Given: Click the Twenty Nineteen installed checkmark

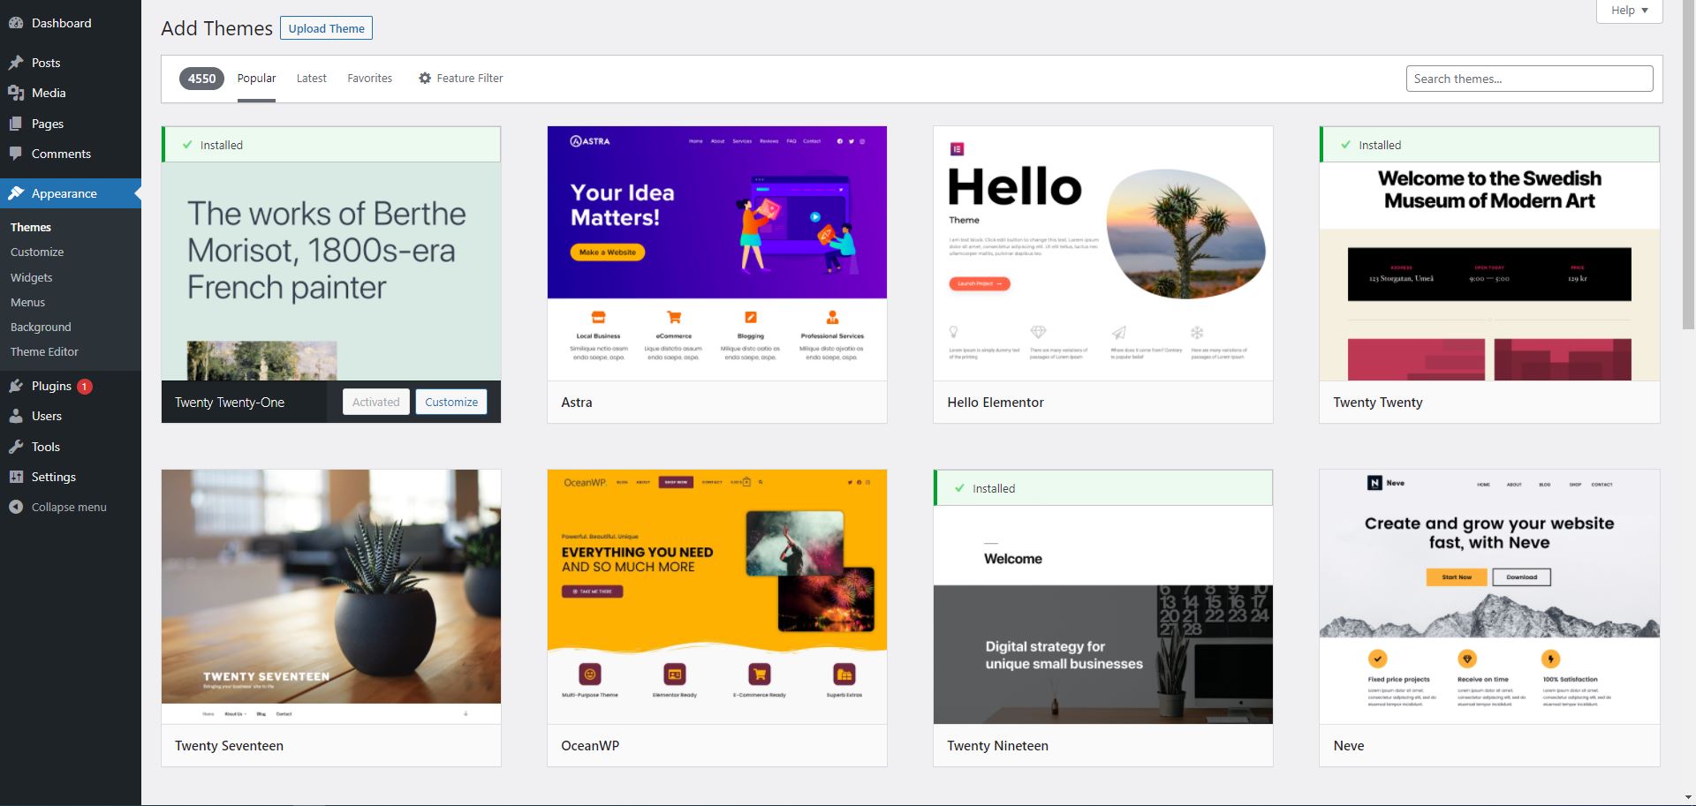Looking at the screenshot, I should click(x=959, y=488).
